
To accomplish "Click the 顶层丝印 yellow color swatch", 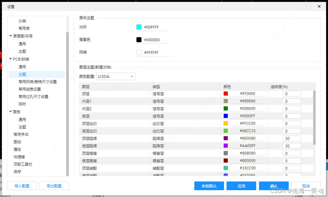I will [x=226, y=123].
